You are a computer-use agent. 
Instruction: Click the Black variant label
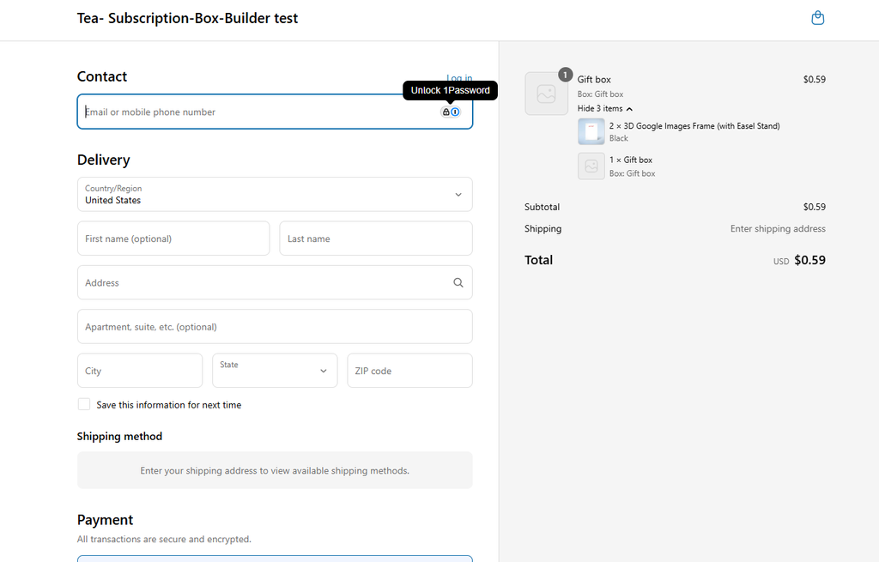click(x=619, y=138)
